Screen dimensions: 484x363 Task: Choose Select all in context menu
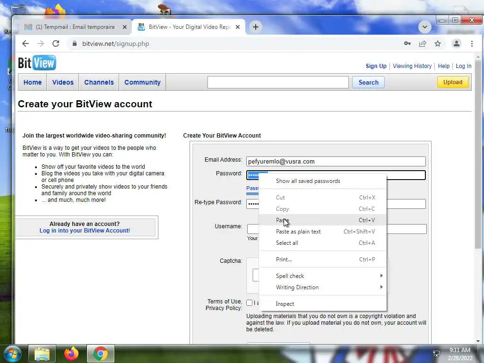322,243
